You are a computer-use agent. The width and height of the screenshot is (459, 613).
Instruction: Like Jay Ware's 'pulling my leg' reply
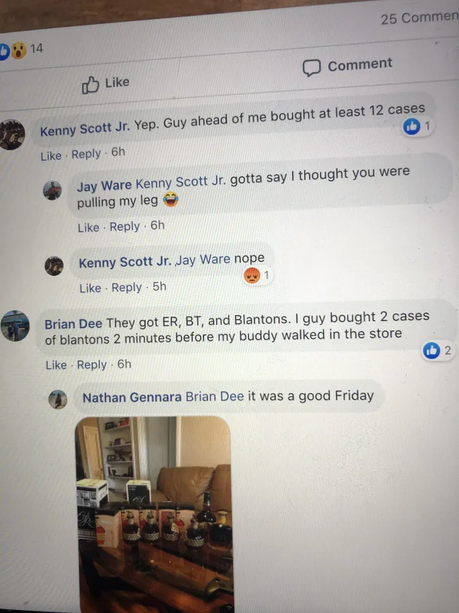tap(89, 227)
